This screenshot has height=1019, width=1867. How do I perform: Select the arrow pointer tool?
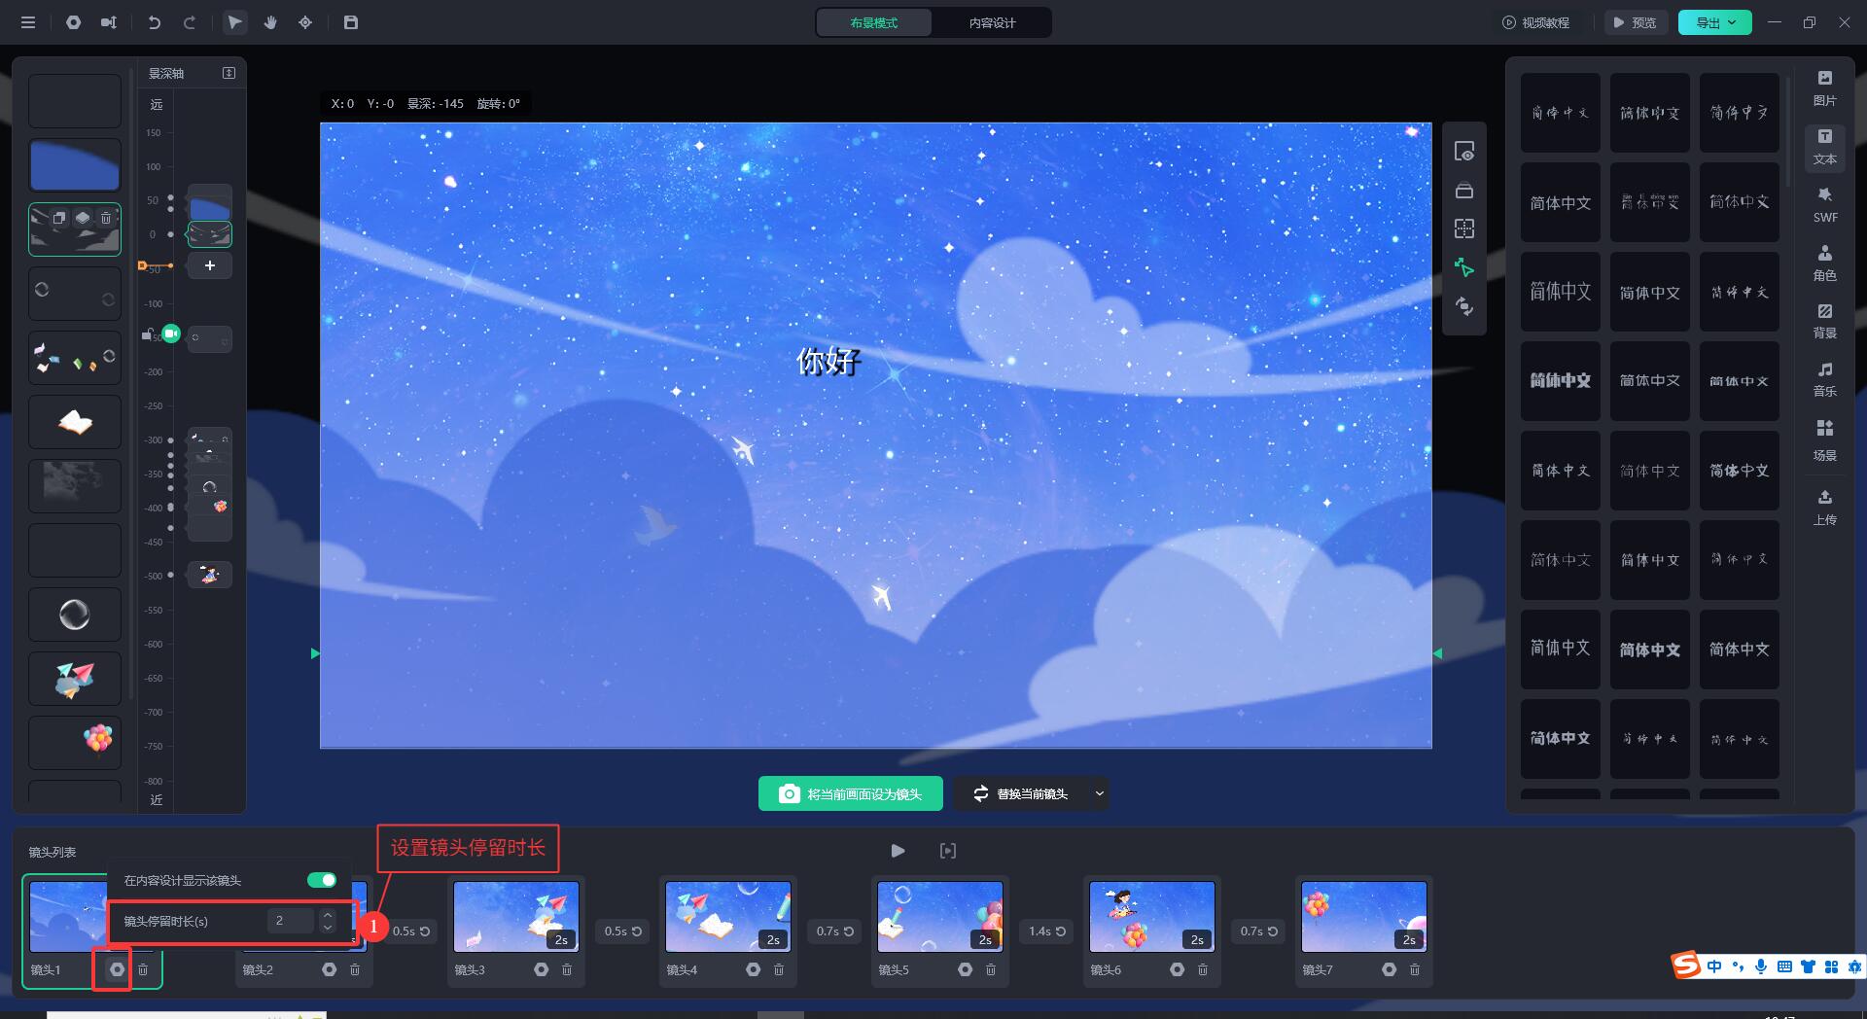point(234,22)
